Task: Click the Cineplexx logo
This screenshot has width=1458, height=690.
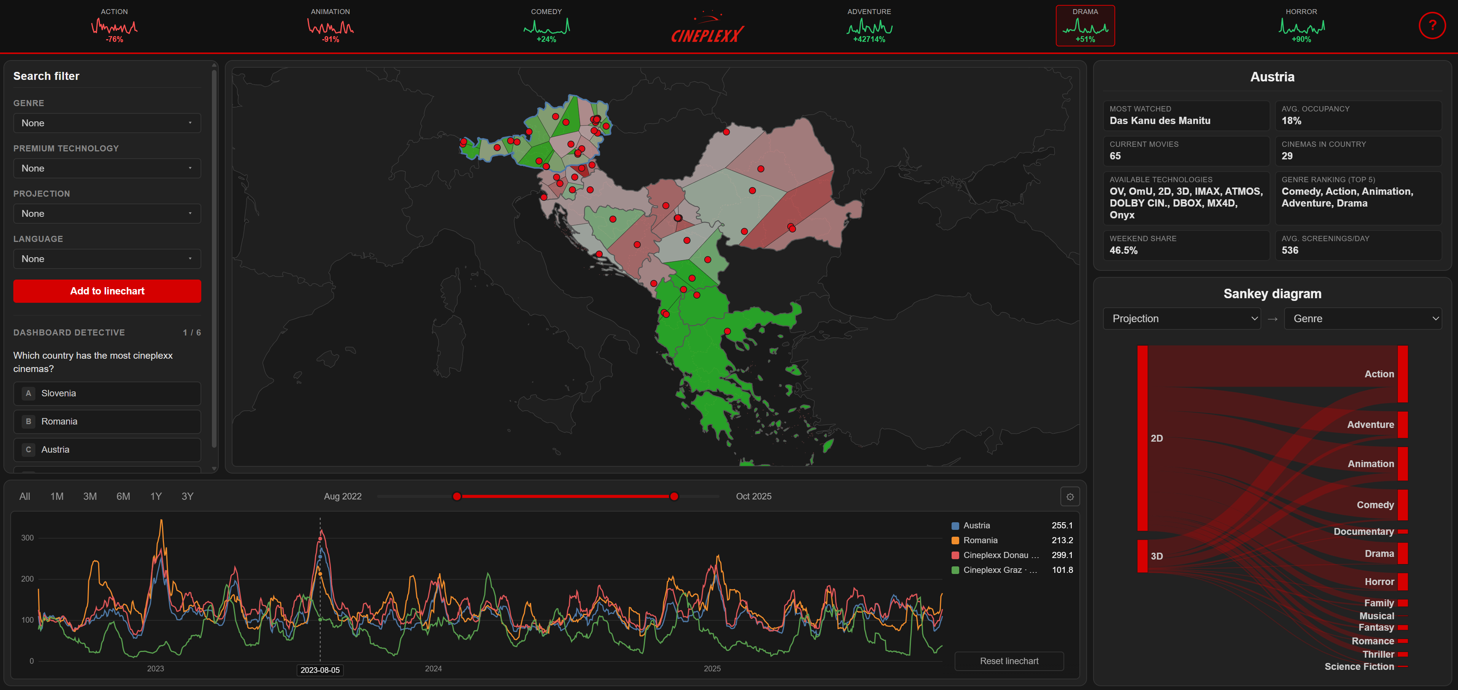Action: [x=707, y=28]
